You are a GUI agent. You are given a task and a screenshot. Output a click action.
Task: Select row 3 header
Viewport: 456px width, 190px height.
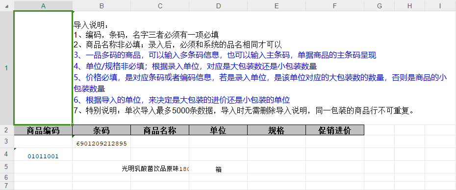tap(7, 141)
